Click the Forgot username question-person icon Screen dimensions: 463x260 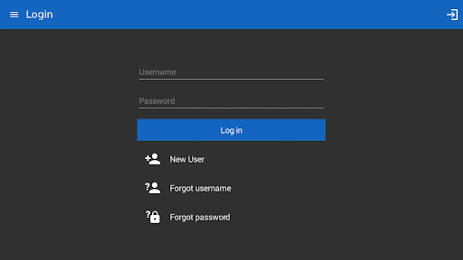pyautogui.click(x=153, y=188)
